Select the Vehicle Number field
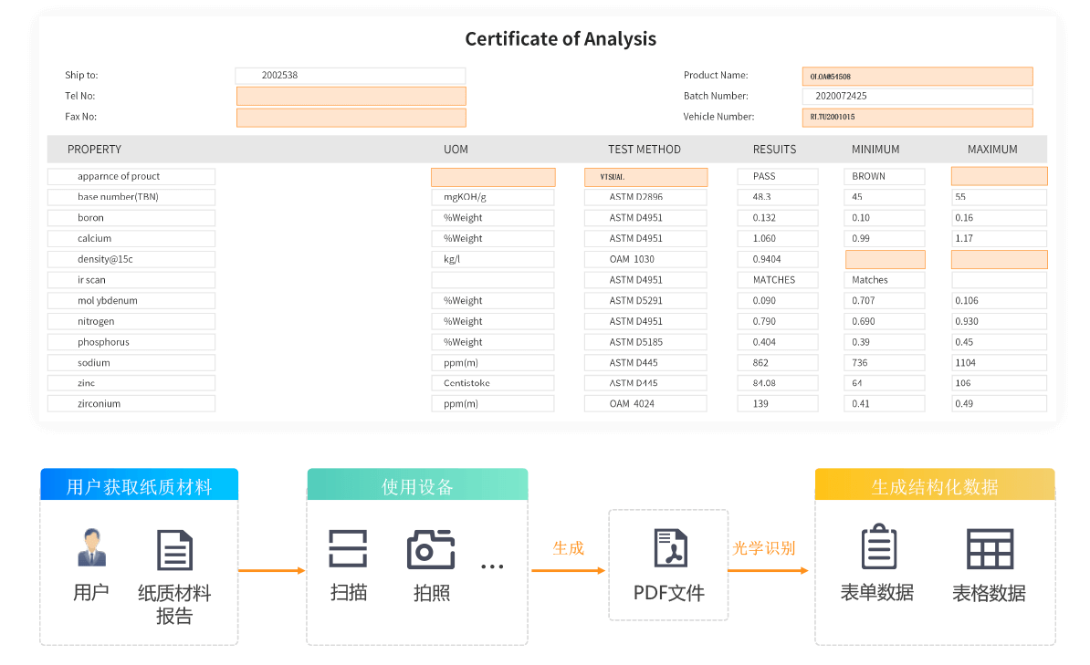The image size is (1090, 665). point(917,118)
